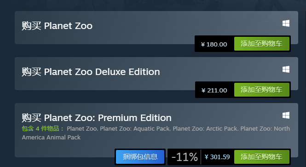Click the Windows icon beside Deluxe Edition
The width and height of the screenshot is (306, 167).
286,69
